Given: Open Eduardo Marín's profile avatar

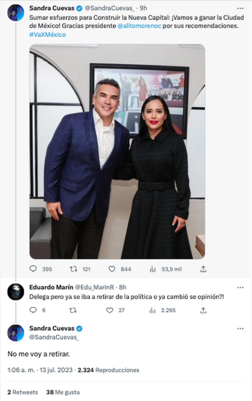Looking at the screenshot, I should [16, 292].
